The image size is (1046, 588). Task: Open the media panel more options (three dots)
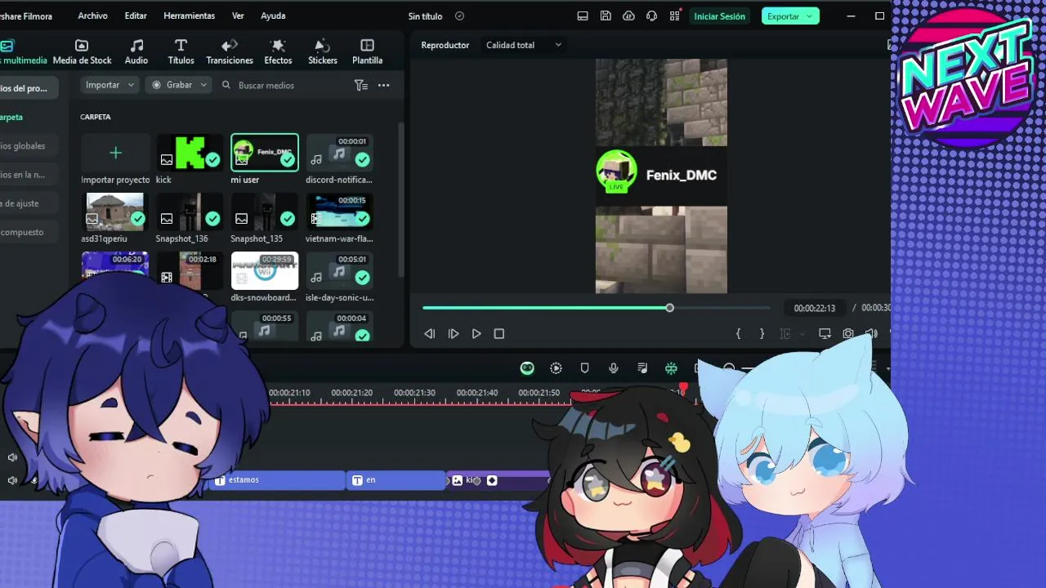[x=383, y=85]
